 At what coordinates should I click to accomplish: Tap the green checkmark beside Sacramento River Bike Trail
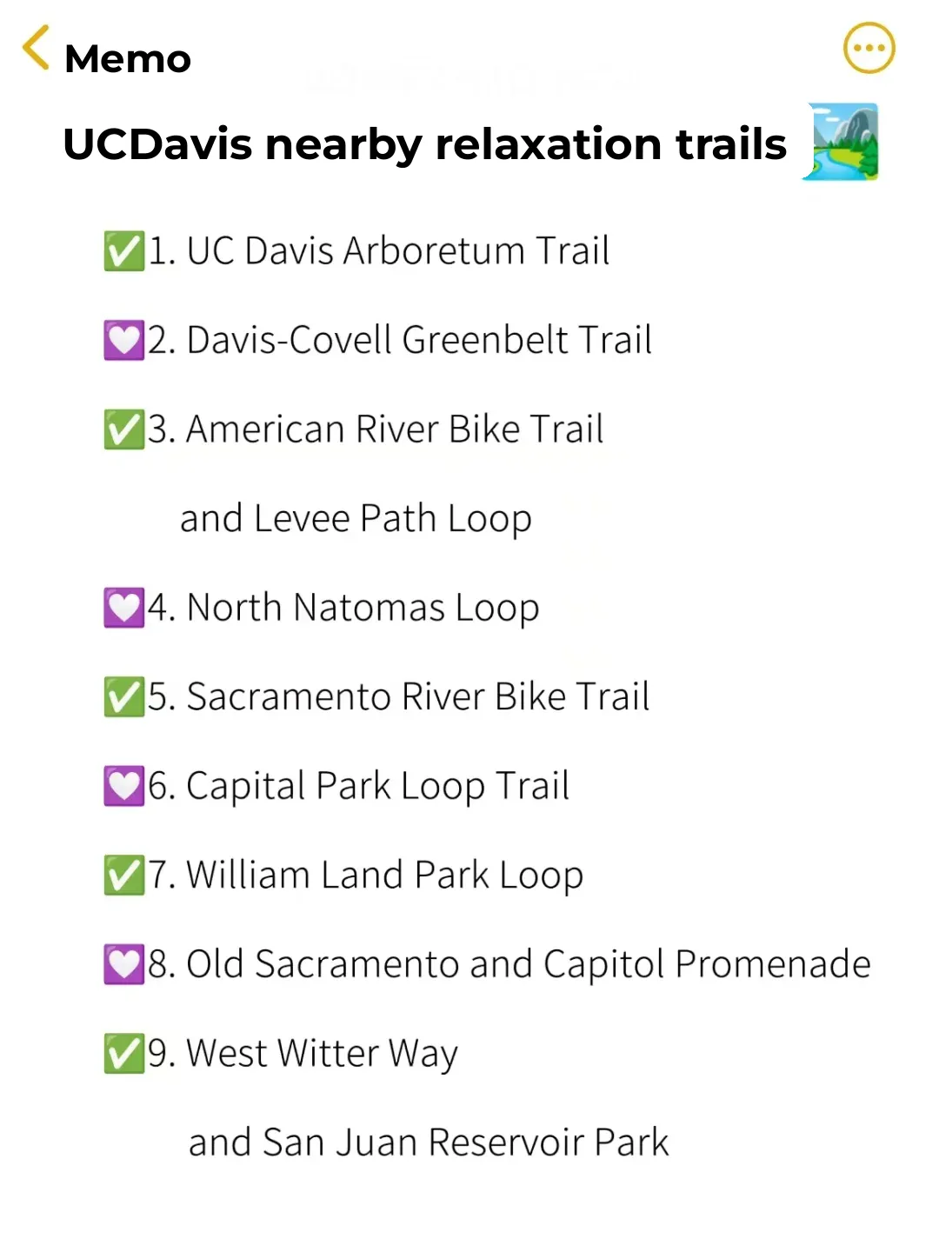(x=124, y=696)
